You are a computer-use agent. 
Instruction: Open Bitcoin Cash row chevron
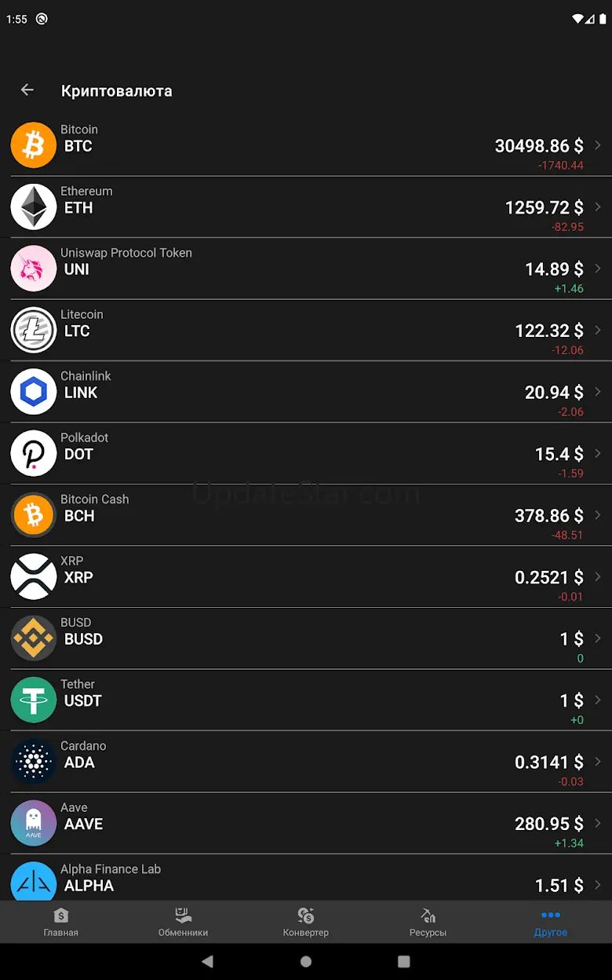tap(598, 515)
